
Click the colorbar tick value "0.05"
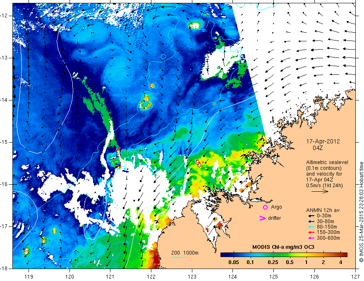234,262
